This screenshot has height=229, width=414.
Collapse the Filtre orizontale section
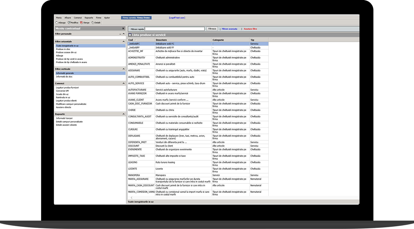pyautogui.click(x=124, y=41)
